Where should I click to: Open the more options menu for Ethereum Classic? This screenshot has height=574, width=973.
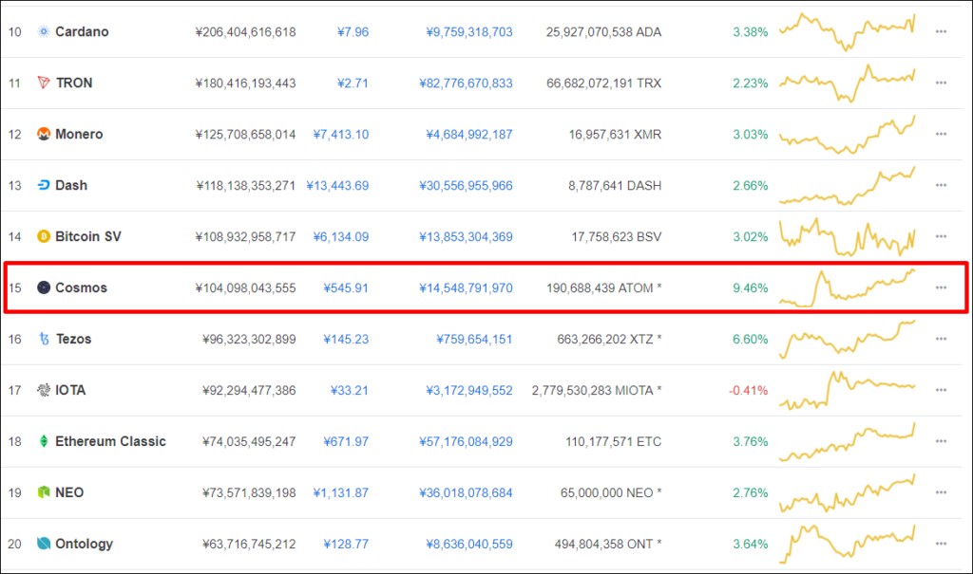click(941, 441)
